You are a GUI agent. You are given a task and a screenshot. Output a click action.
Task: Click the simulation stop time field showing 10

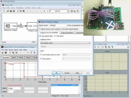pos(52,11)
